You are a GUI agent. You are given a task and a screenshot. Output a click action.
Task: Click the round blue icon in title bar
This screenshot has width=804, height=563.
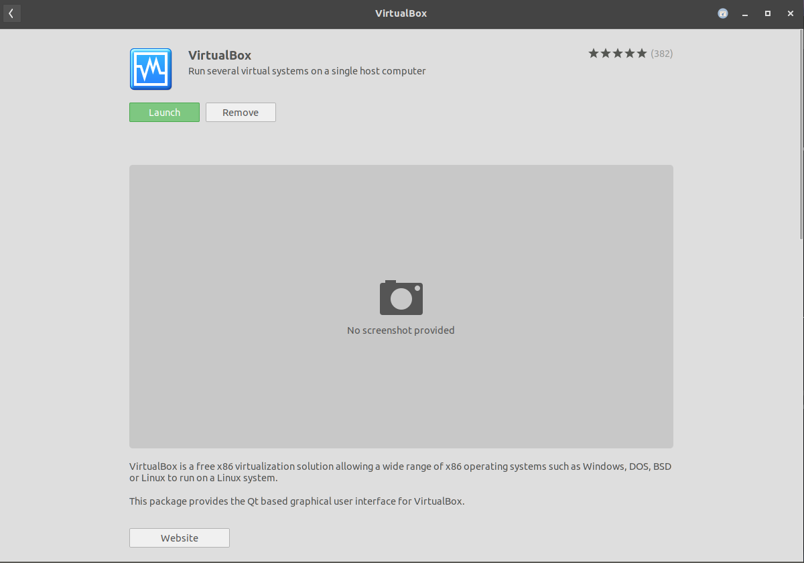coord(723,13)
